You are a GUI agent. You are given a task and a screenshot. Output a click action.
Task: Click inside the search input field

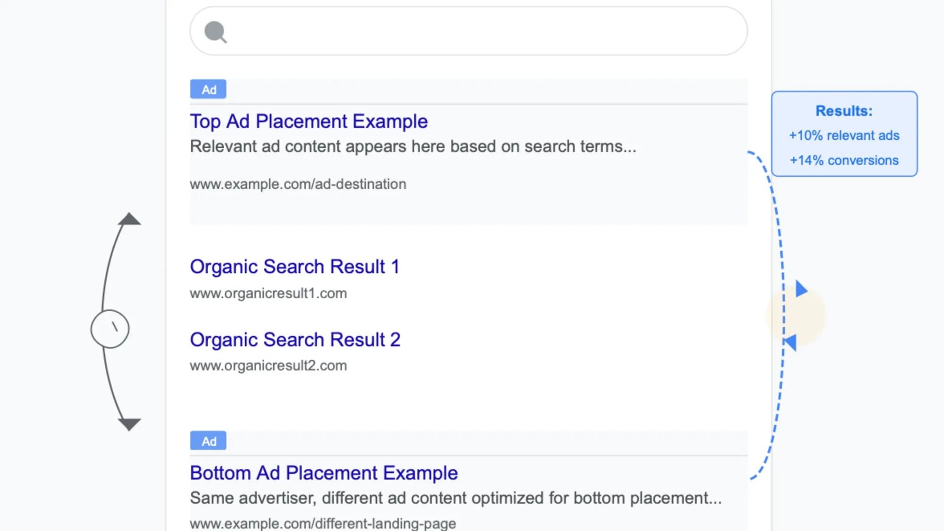[472, 31]
